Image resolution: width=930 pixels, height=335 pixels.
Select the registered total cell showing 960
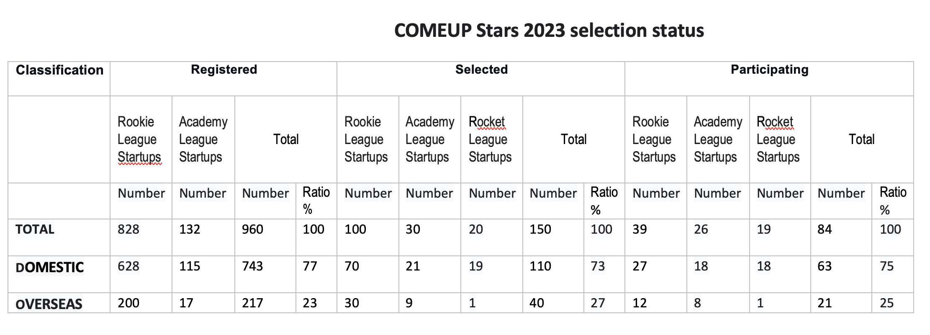pyautogui.click(x=252, y=229)
